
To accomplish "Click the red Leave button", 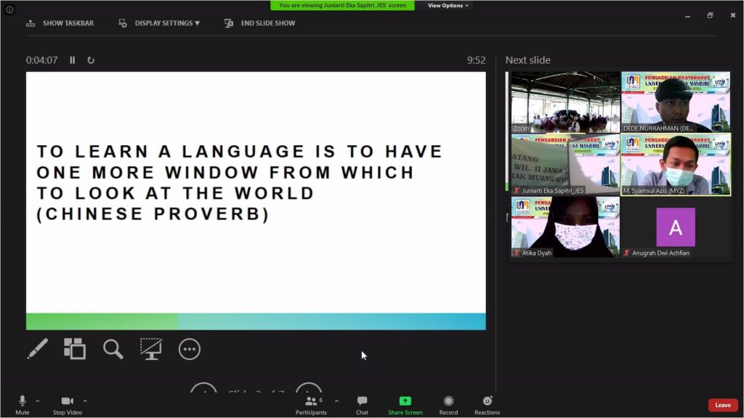I will tap(722, 405).
